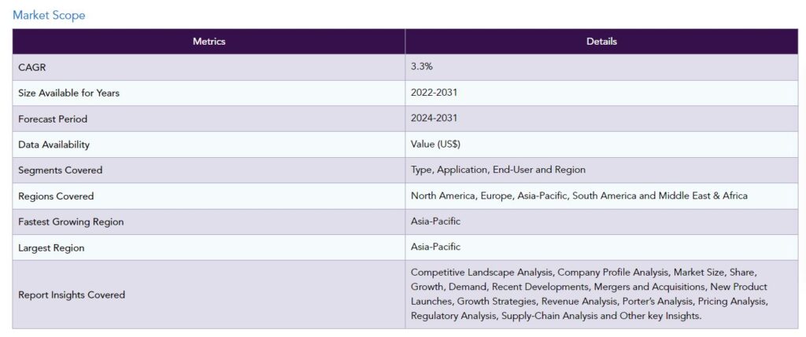
Task: Select the Regions Covered cell
Action: (x=209, y=196)
